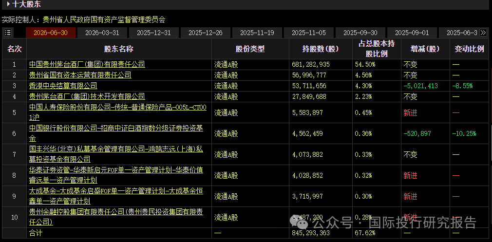492x242 pixels.
Task: Select the -8.55% change ratio
Action: pyautogui.click(x=462, y=86)
